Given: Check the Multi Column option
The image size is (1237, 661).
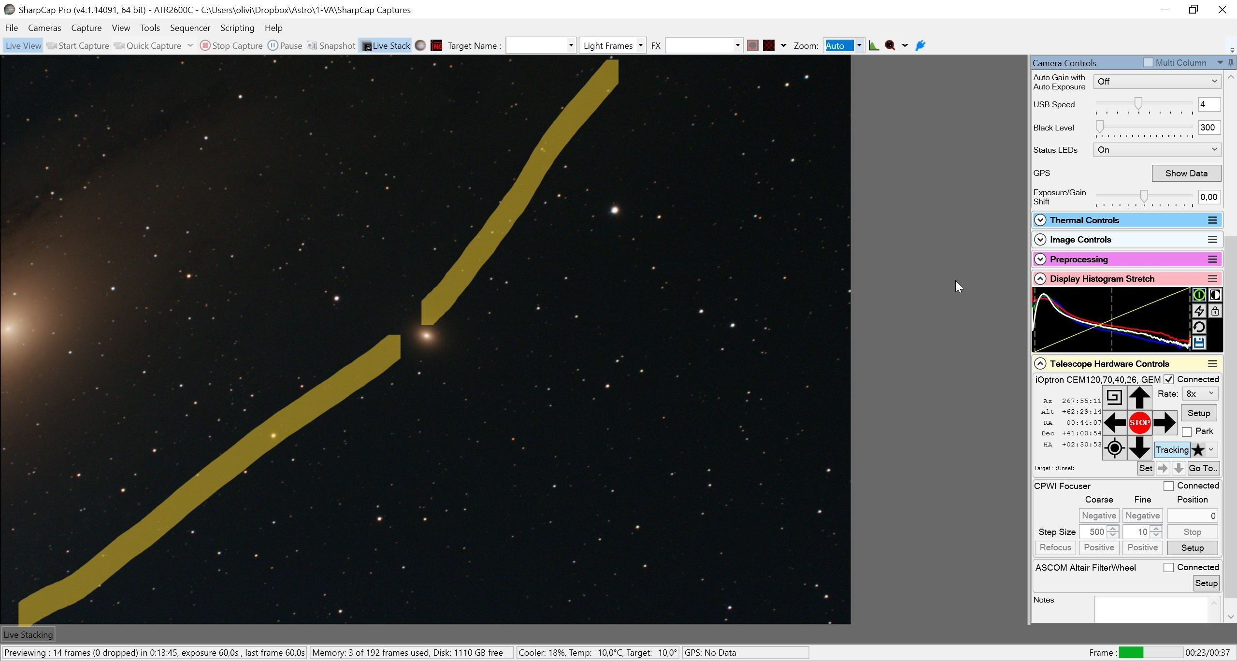Looking at the screenshot, I should point(1148,63).
